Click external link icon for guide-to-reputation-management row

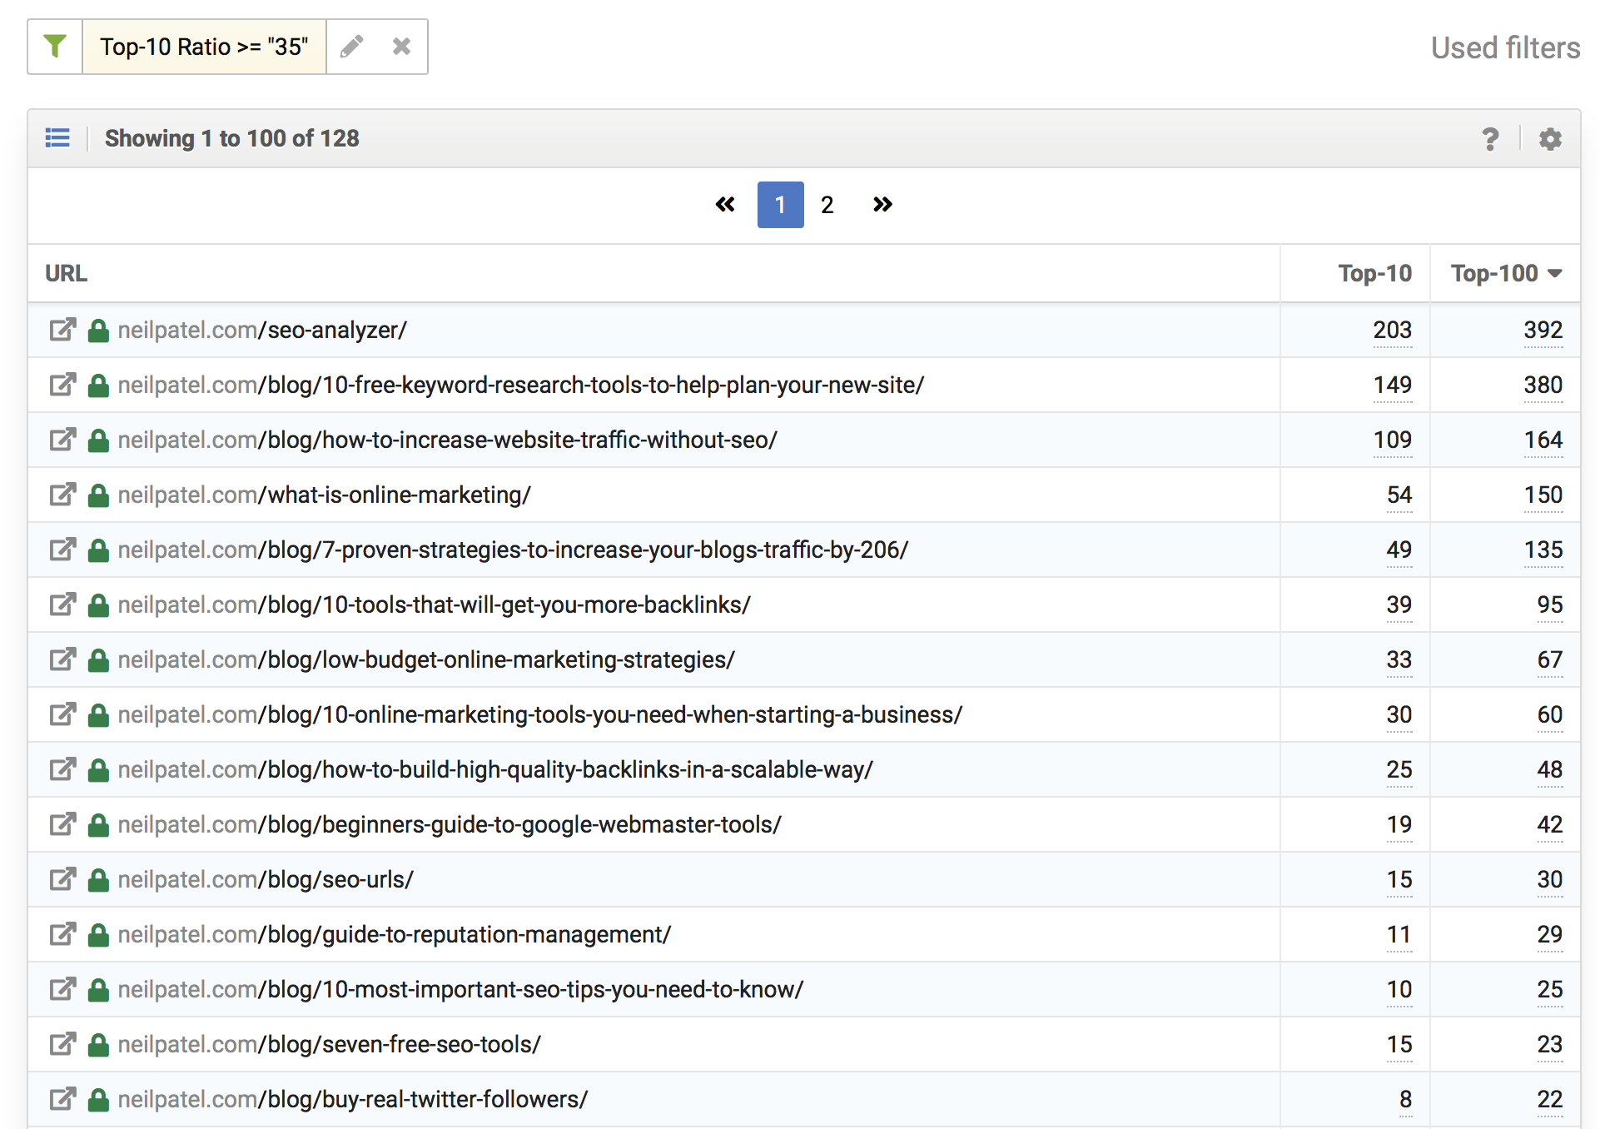tap(62, 934)
